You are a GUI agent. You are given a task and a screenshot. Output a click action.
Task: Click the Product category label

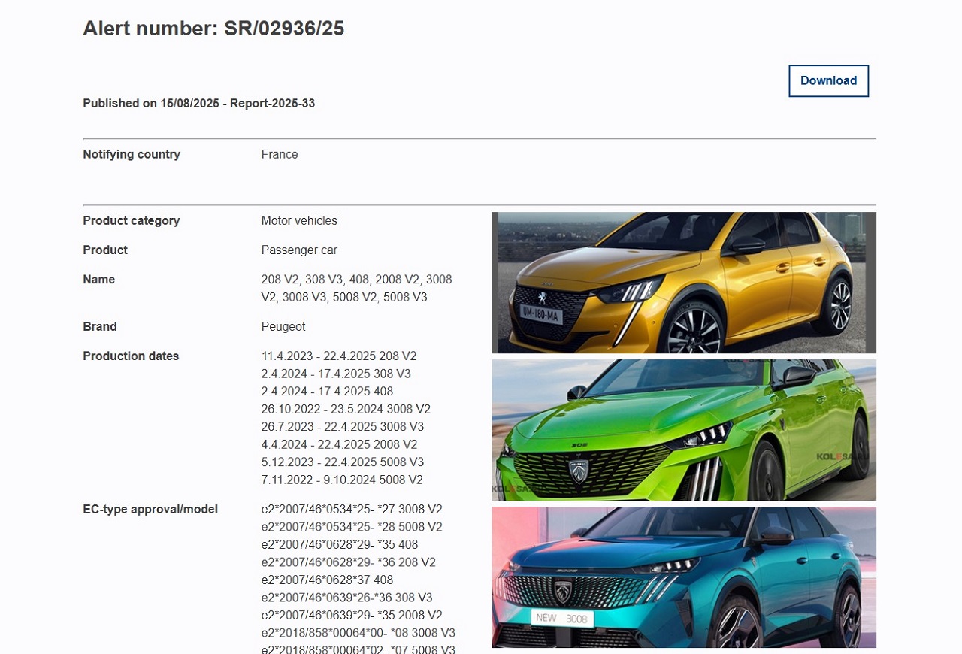point(132,221)
